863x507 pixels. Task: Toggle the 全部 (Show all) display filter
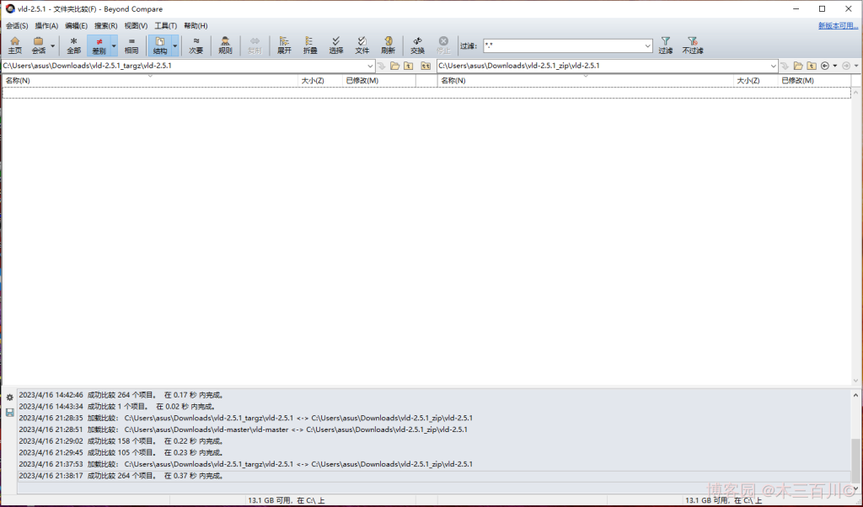74,45
